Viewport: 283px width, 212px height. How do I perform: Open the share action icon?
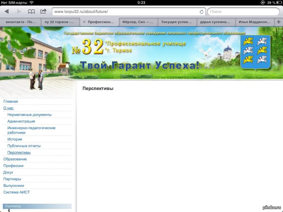pos(43,11)
